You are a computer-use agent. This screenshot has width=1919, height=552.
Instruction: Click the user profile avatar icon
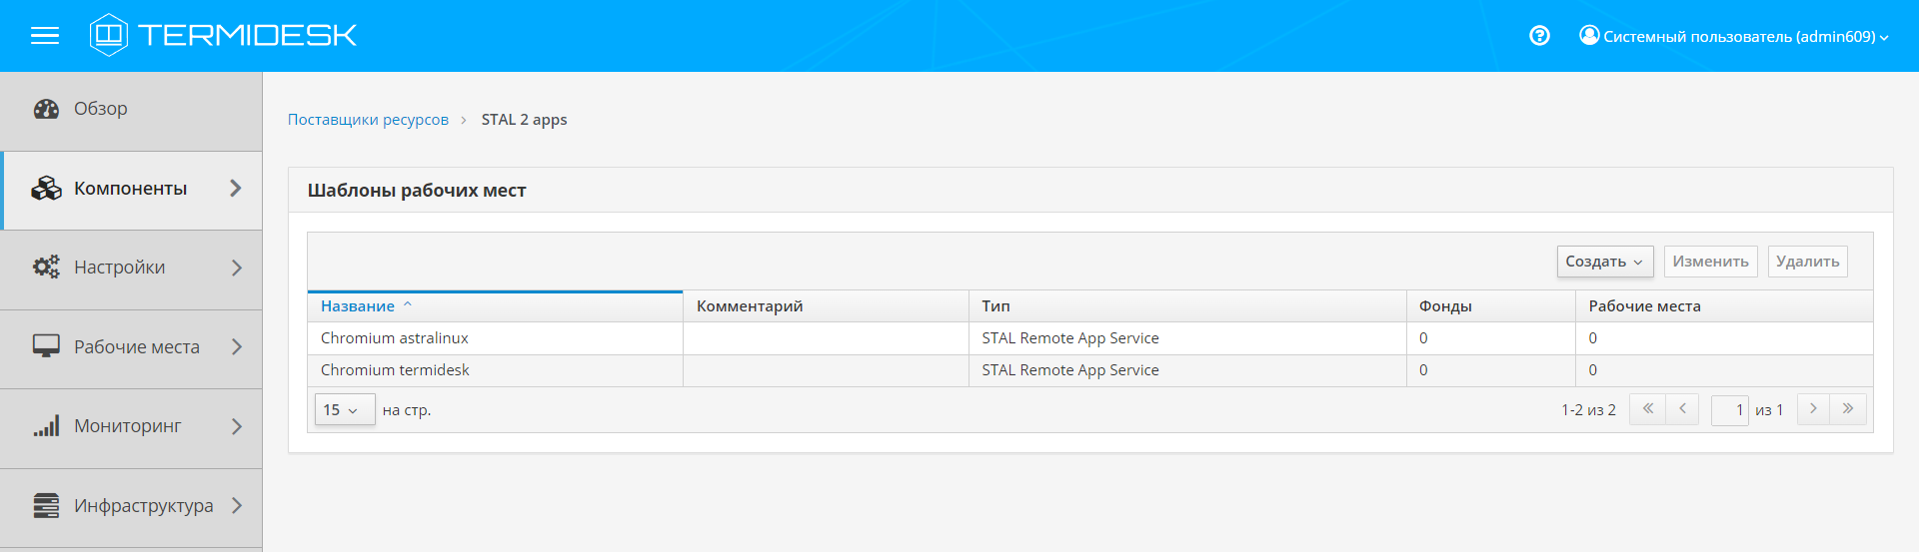(x=1589, y=36)
